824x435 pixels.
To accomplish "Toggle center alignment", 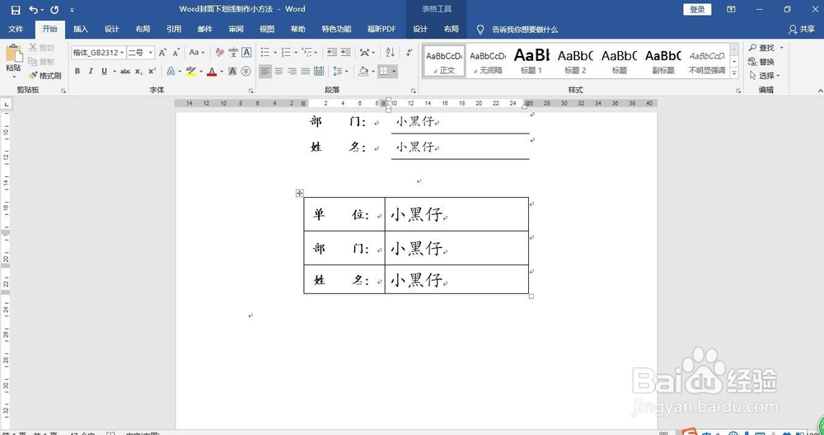I will coord(279,72).
